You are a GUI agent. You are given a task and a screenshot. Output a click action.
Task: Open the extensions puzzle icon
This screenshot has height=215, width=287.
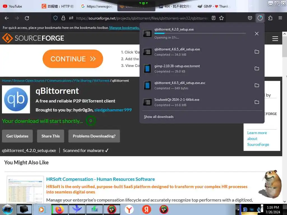click(270, 18)
